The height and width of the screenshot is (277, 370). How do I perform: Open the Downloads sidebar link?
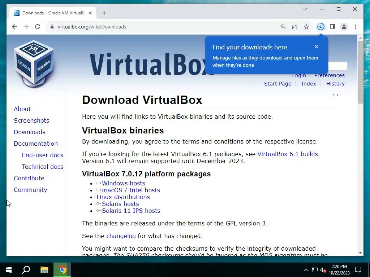point(30,132)
